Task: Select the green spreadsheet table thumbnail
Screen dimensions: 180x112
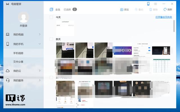Action: point(161,66)
